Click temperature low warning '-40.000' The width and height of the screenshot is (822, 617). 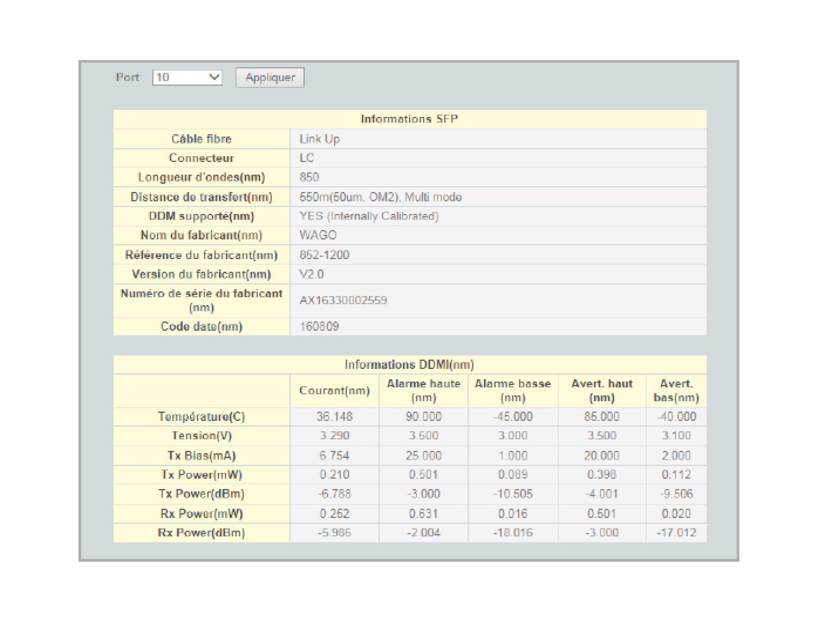[x=677, y=417]
